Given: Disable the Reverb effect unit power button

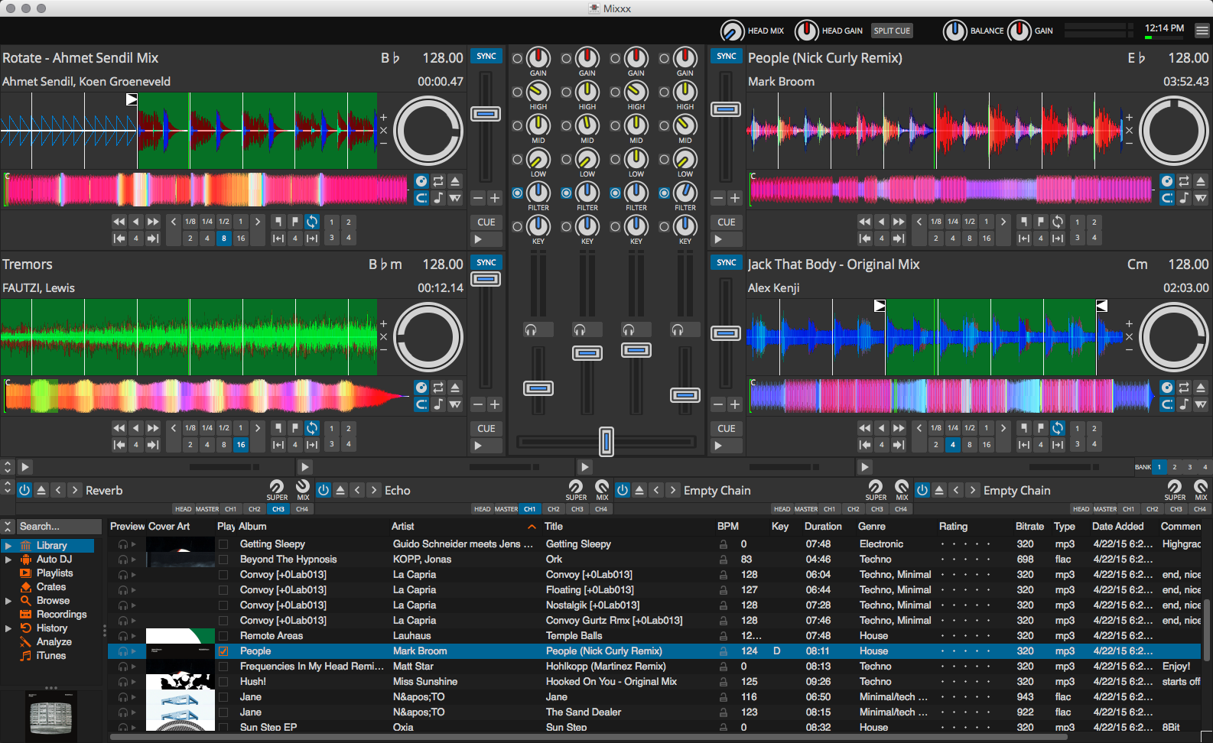Looking at the screenshot, I should click(x=24, y=490).
